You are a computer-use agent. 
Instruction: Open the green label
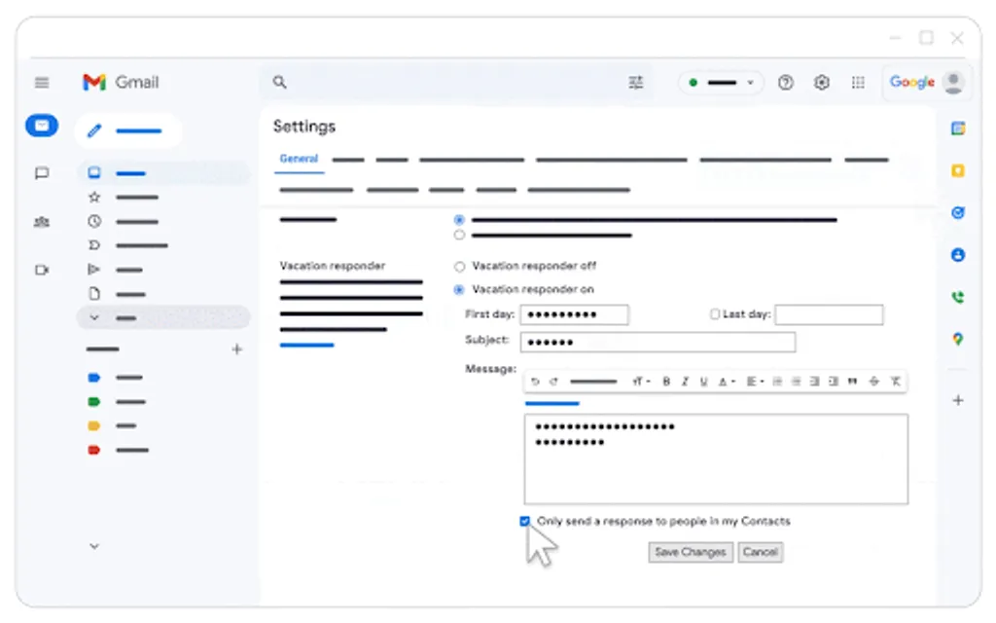click(x=94, y=402)
